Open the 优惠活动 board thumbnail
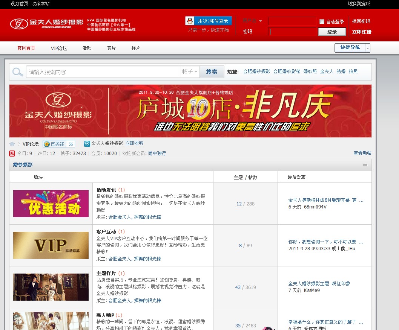 tap(51, 204)
